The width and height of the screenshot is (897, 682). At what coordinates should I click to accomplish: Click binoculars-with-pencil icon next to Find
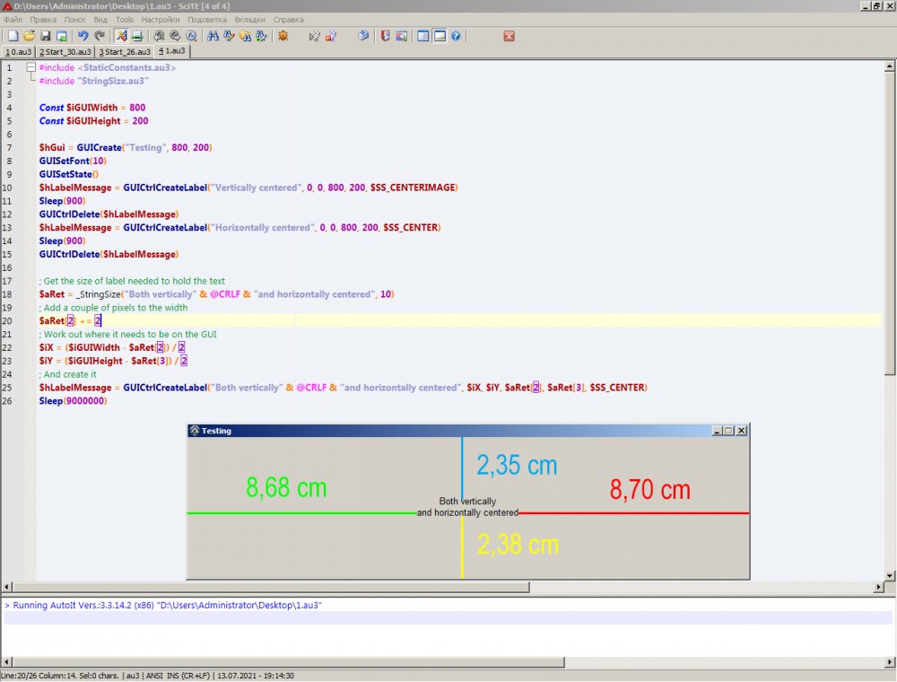pyautogui.click(x=229, y=36)
